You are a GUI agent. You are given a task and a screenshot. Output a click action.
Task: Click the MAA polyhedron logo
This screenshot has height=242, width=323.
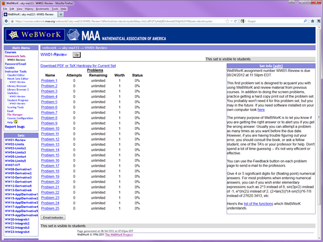(73, 34)
